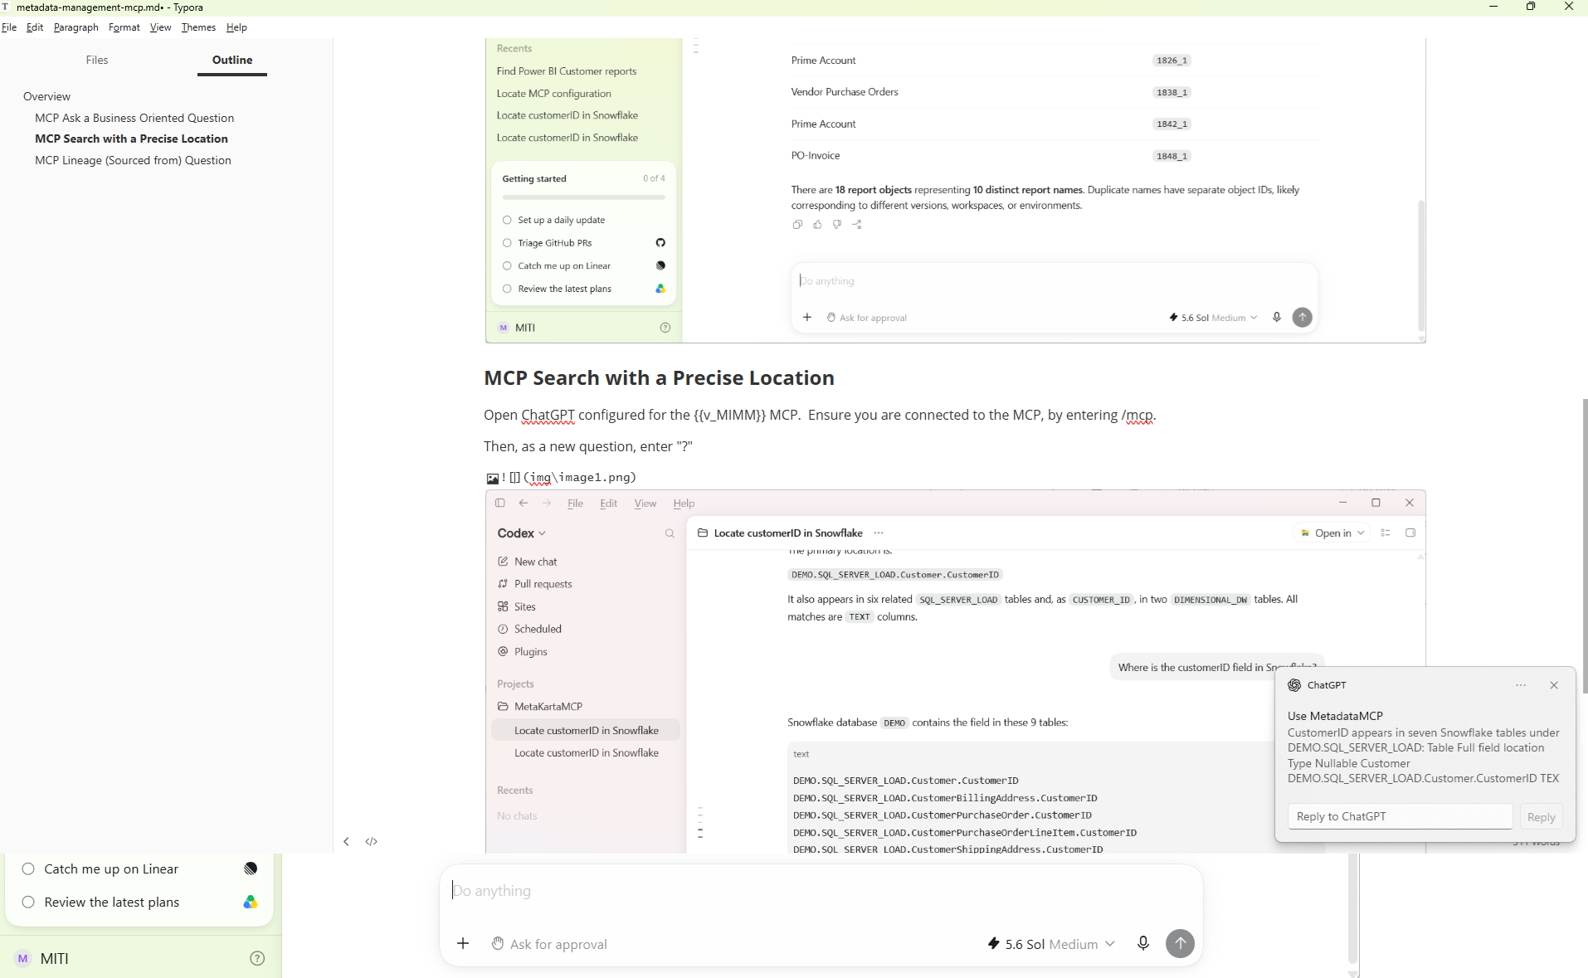Click the share icon under the report summary

click(x=857, y=224)
